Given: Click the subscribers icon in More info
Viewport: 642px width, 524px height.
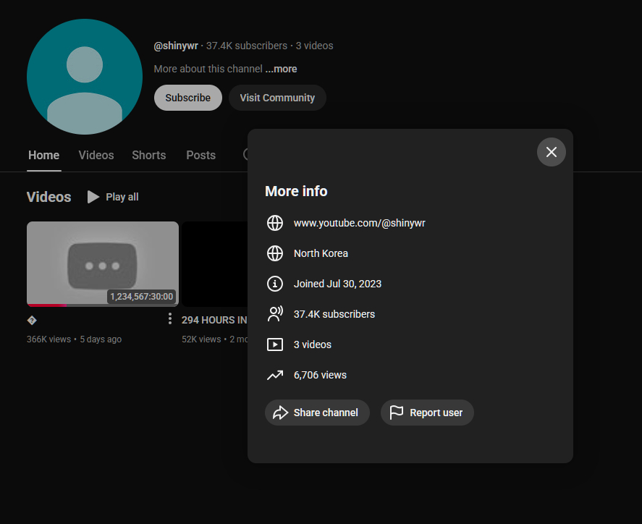Looking at the screenshot, I should point(275,314).
